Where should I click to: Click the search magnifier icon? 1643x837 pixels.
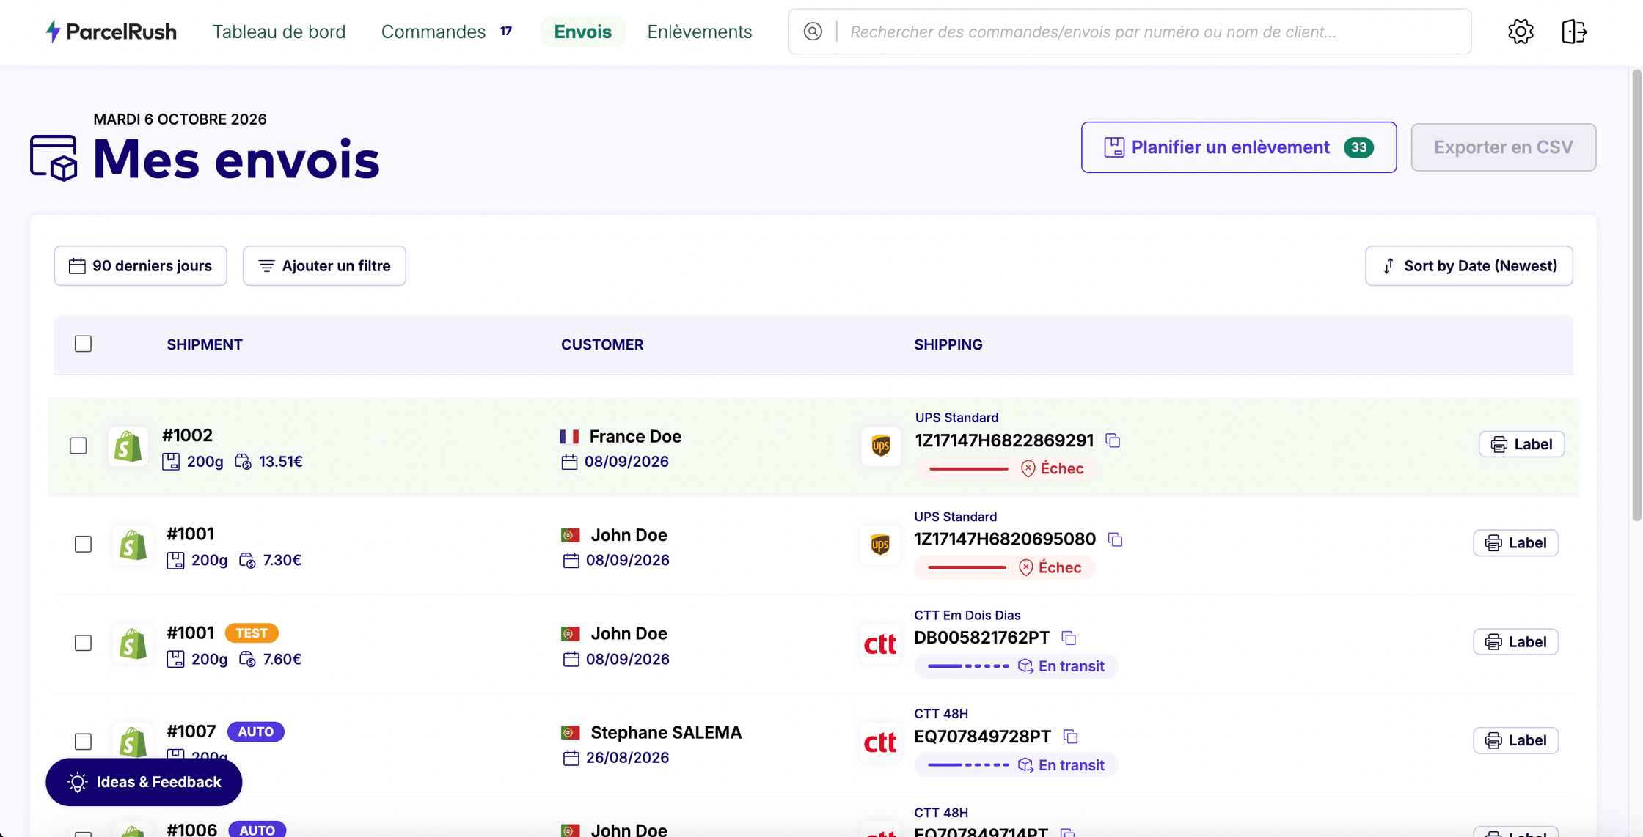click(x=813, y=32)
